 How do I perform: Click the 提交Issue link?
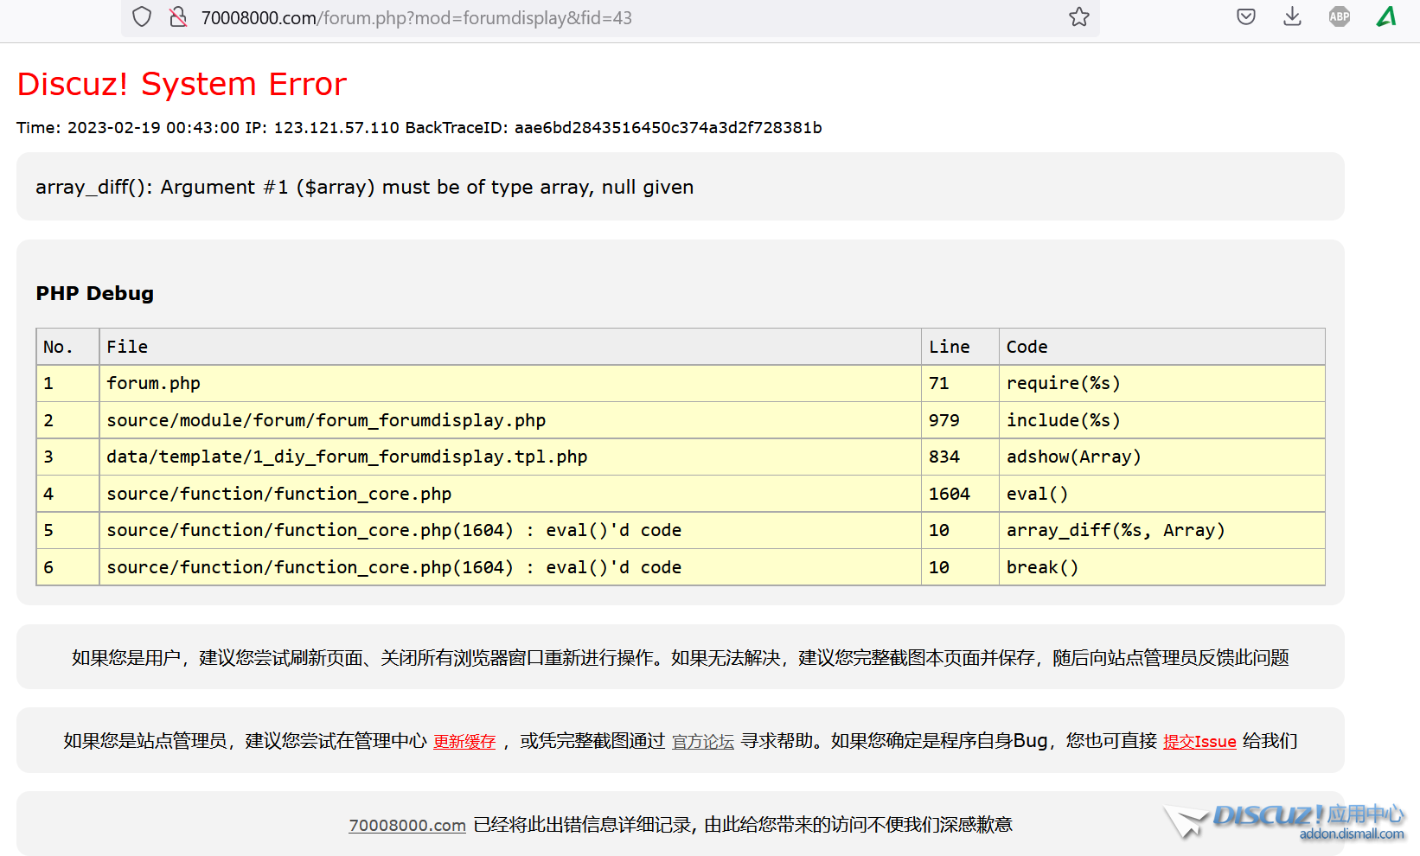1199,742
